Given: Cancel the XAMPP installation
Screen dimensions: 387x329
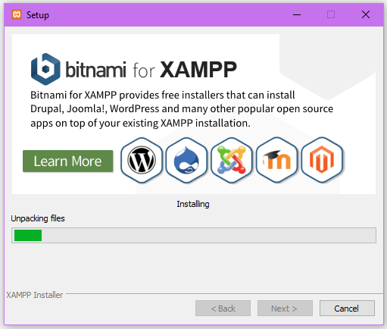Looking at the screenshot, I should [x=347, y=309].
